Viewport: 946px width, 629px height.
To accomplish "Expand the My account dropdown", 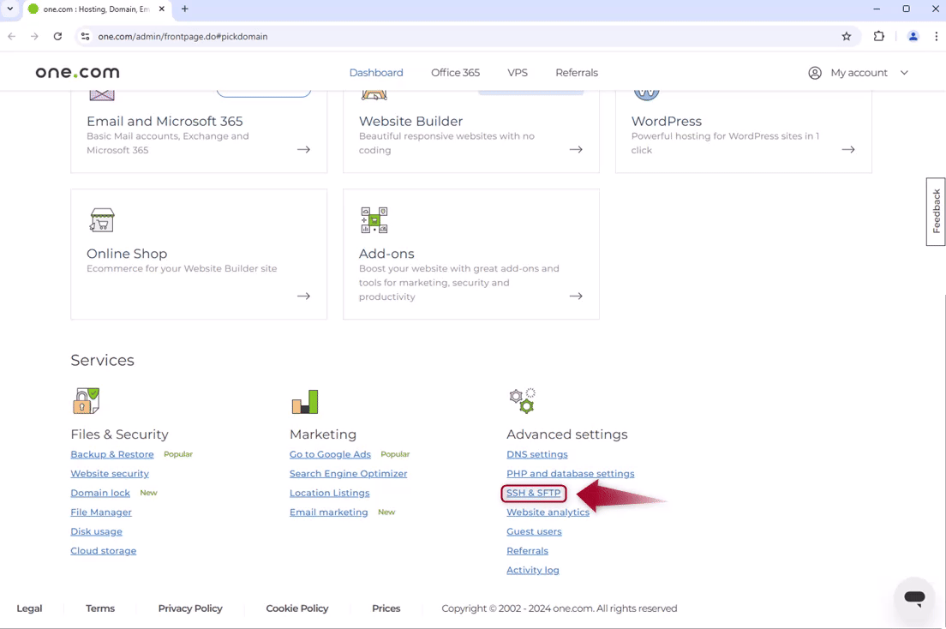I will pyautogui.click(x=858, y=73).
